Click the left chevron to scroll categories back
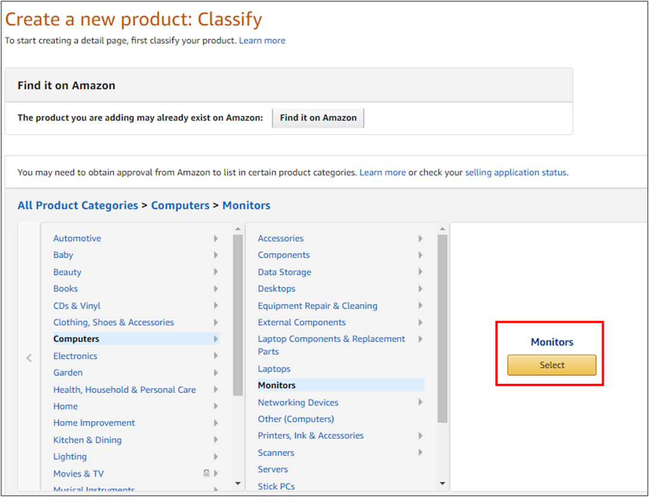The image size is (649, 497). coord(29,358)
